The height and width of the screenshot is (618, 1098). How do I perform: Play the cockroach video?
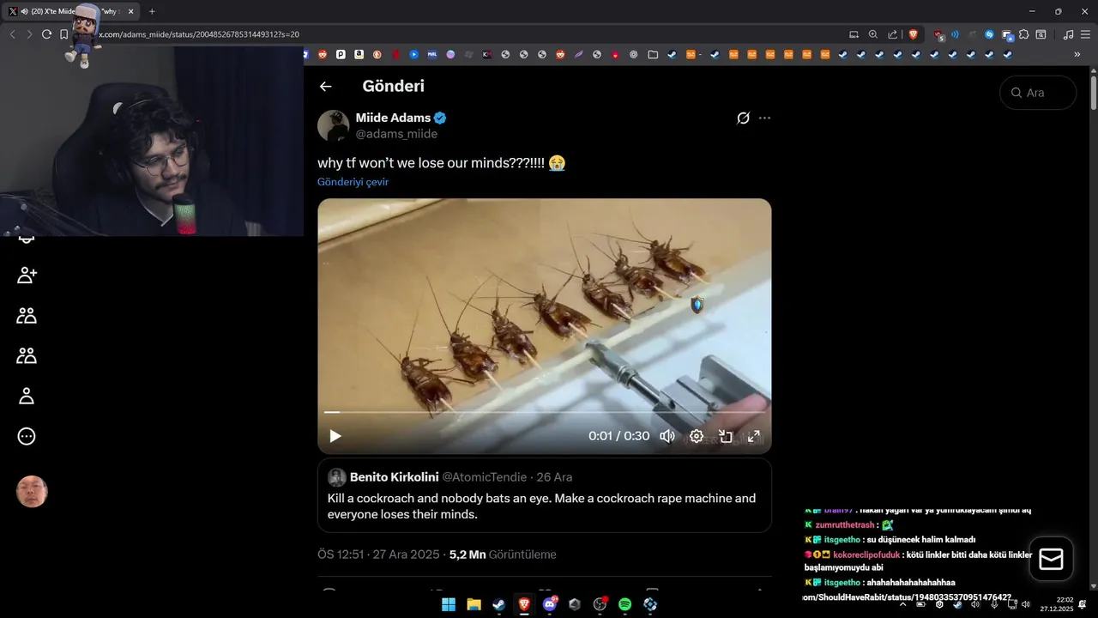[335, 436]
